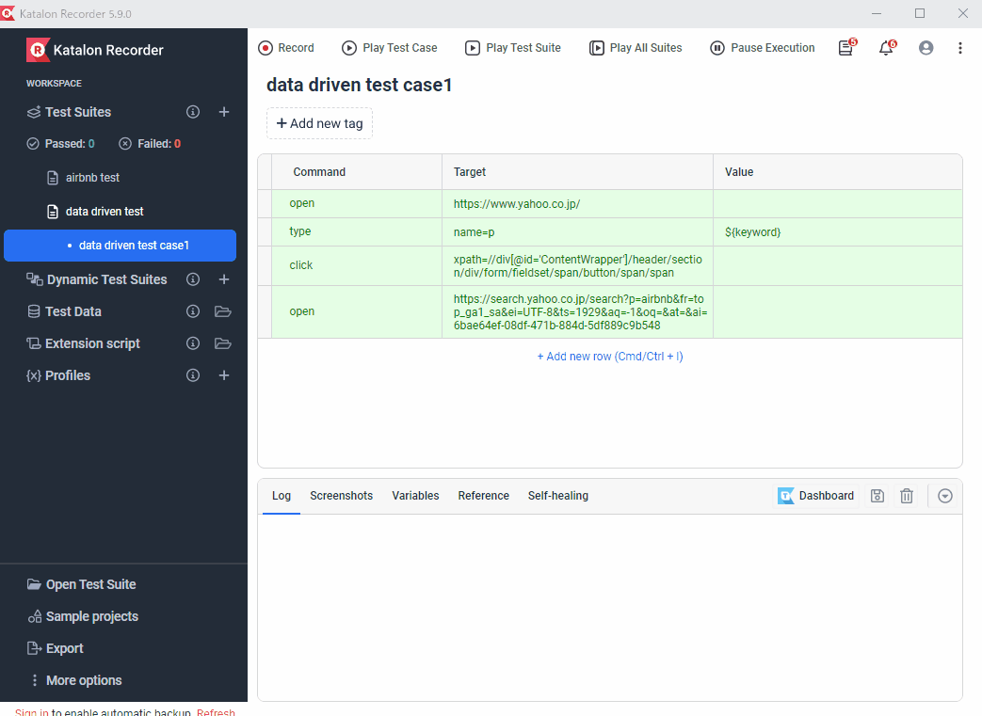982x716 pixels.
Task: Open Extension script folder icon
Action: coord(223,343)
